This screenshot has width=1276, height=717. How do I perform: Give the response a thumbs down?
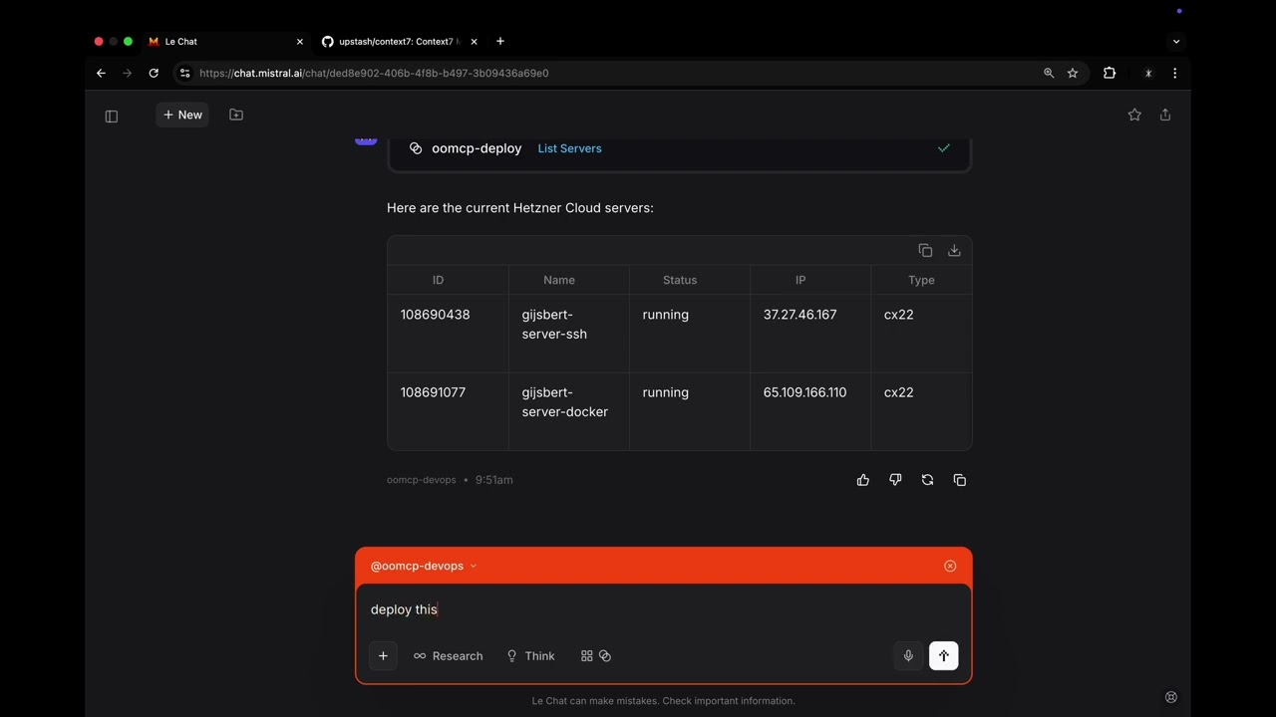click(895, 480)
